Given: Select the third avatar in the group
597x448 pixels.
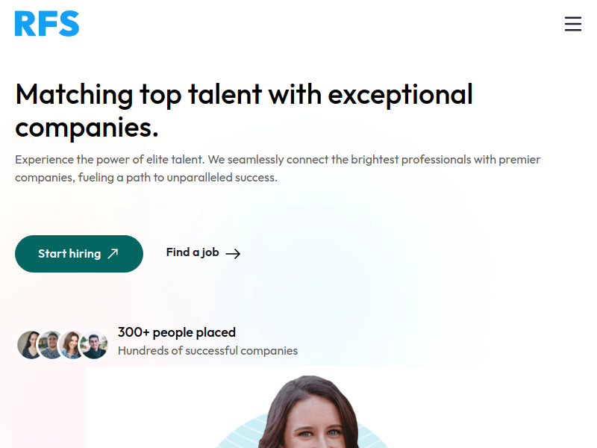Looking at the screenshot, I should click(x=72, y=345).
